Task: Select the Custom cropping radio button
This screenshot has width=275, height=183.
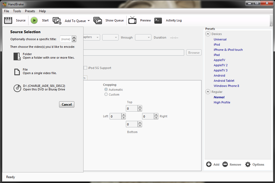Action: point(106,94)
